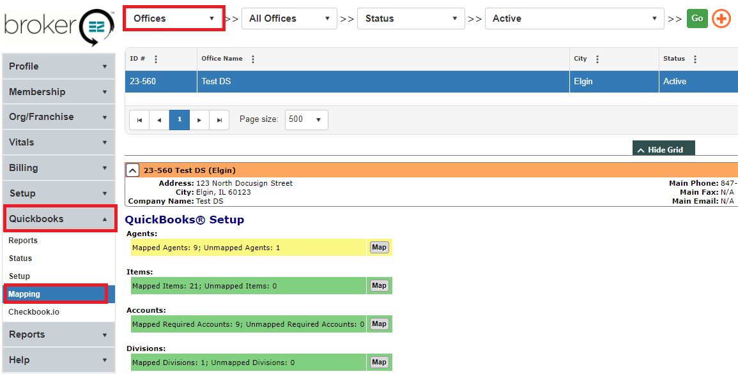Go to next page of grid

(x=199, y=120)
